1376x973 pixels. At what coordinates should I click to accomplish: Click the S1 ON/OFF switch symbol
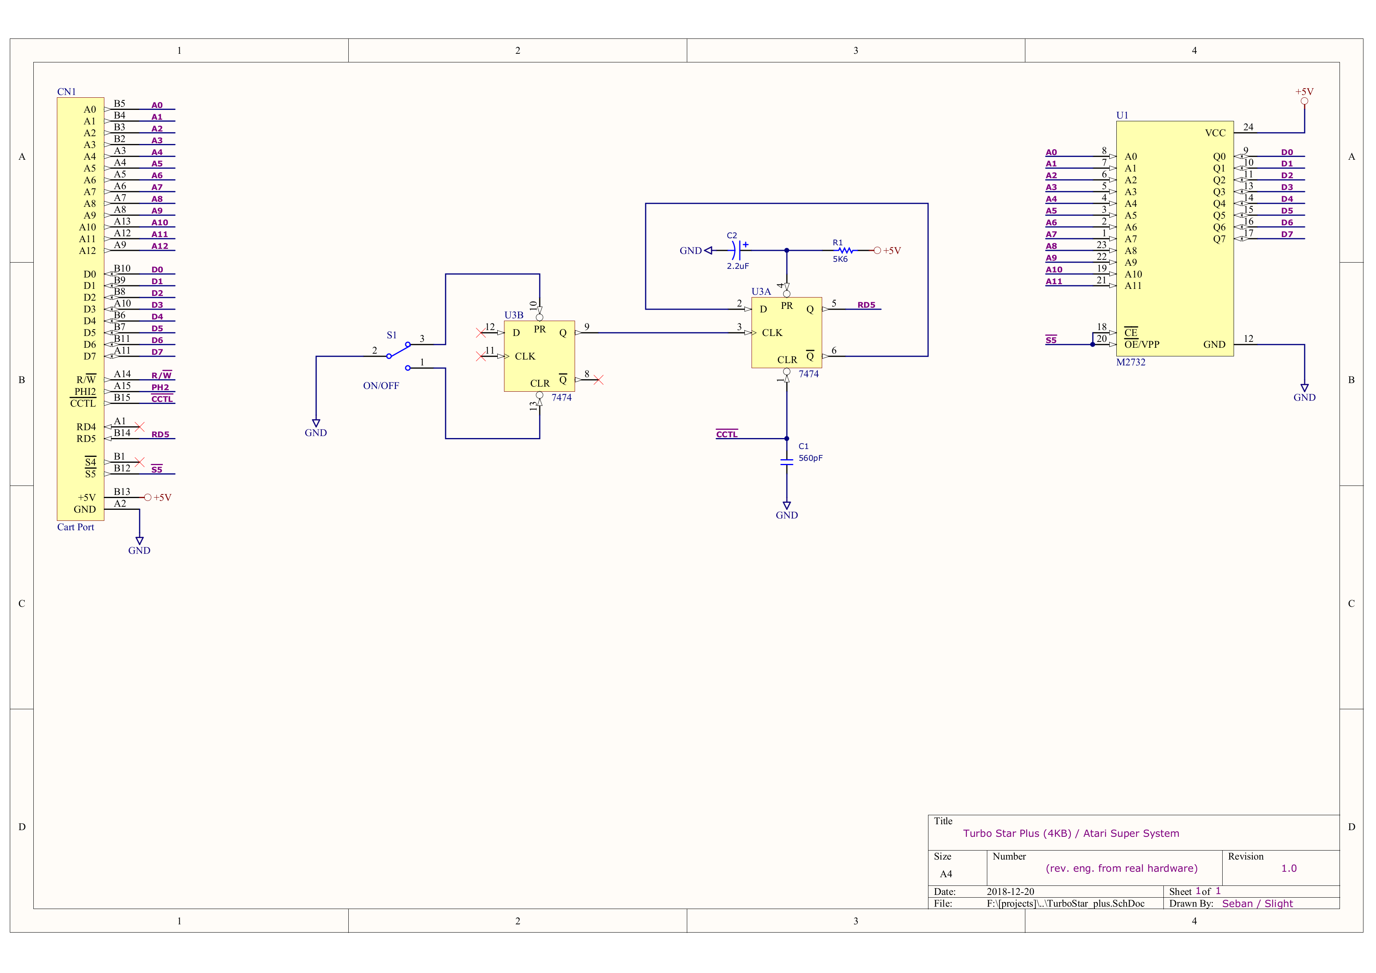click(x=398, y=351)
